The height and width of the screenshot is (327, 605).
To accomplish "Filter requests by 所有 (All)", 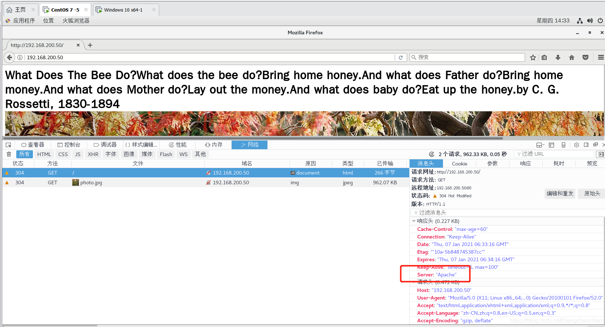I will point(24,154).
